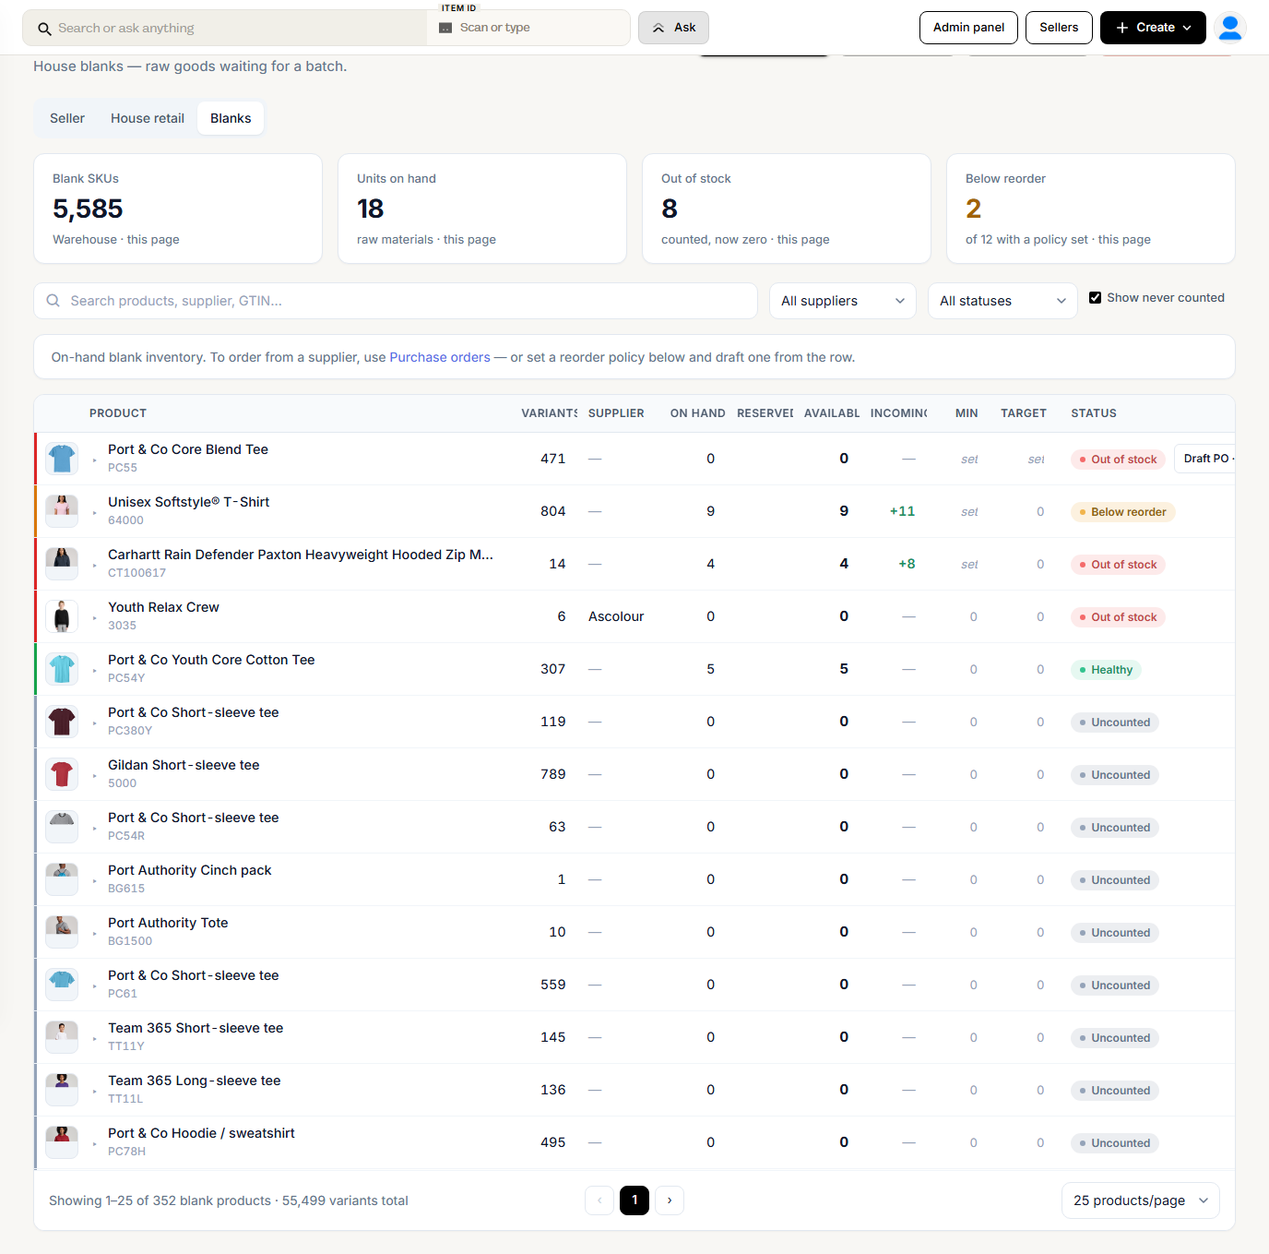The width and height of the screenshot is (1269, 1254).
Task: Click the magnifier icon in product search
Action: coord(53,301)
